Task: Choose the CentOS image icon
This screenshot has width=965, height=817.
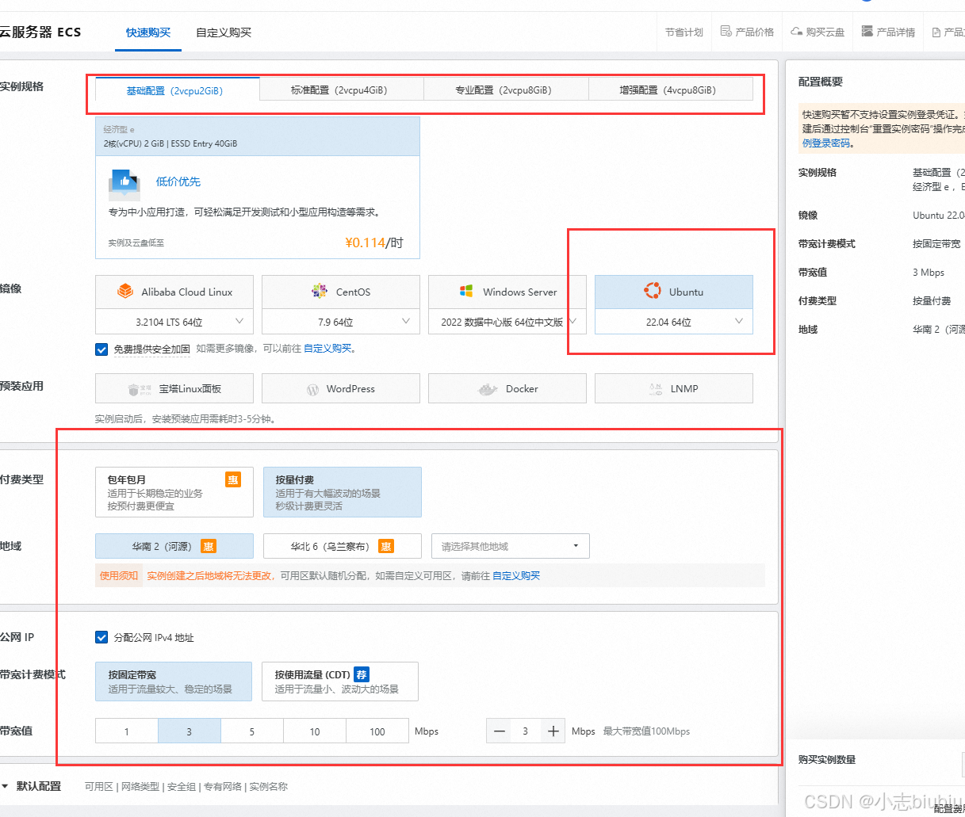Action: [320, 292]
